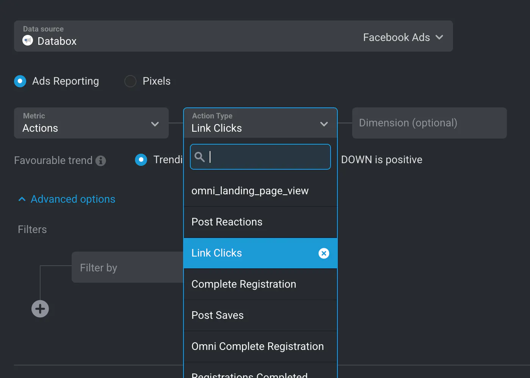Screen dimensions: 530x378
Task: Choose Post Reactions action type
Action: click(x=227, y=222)
